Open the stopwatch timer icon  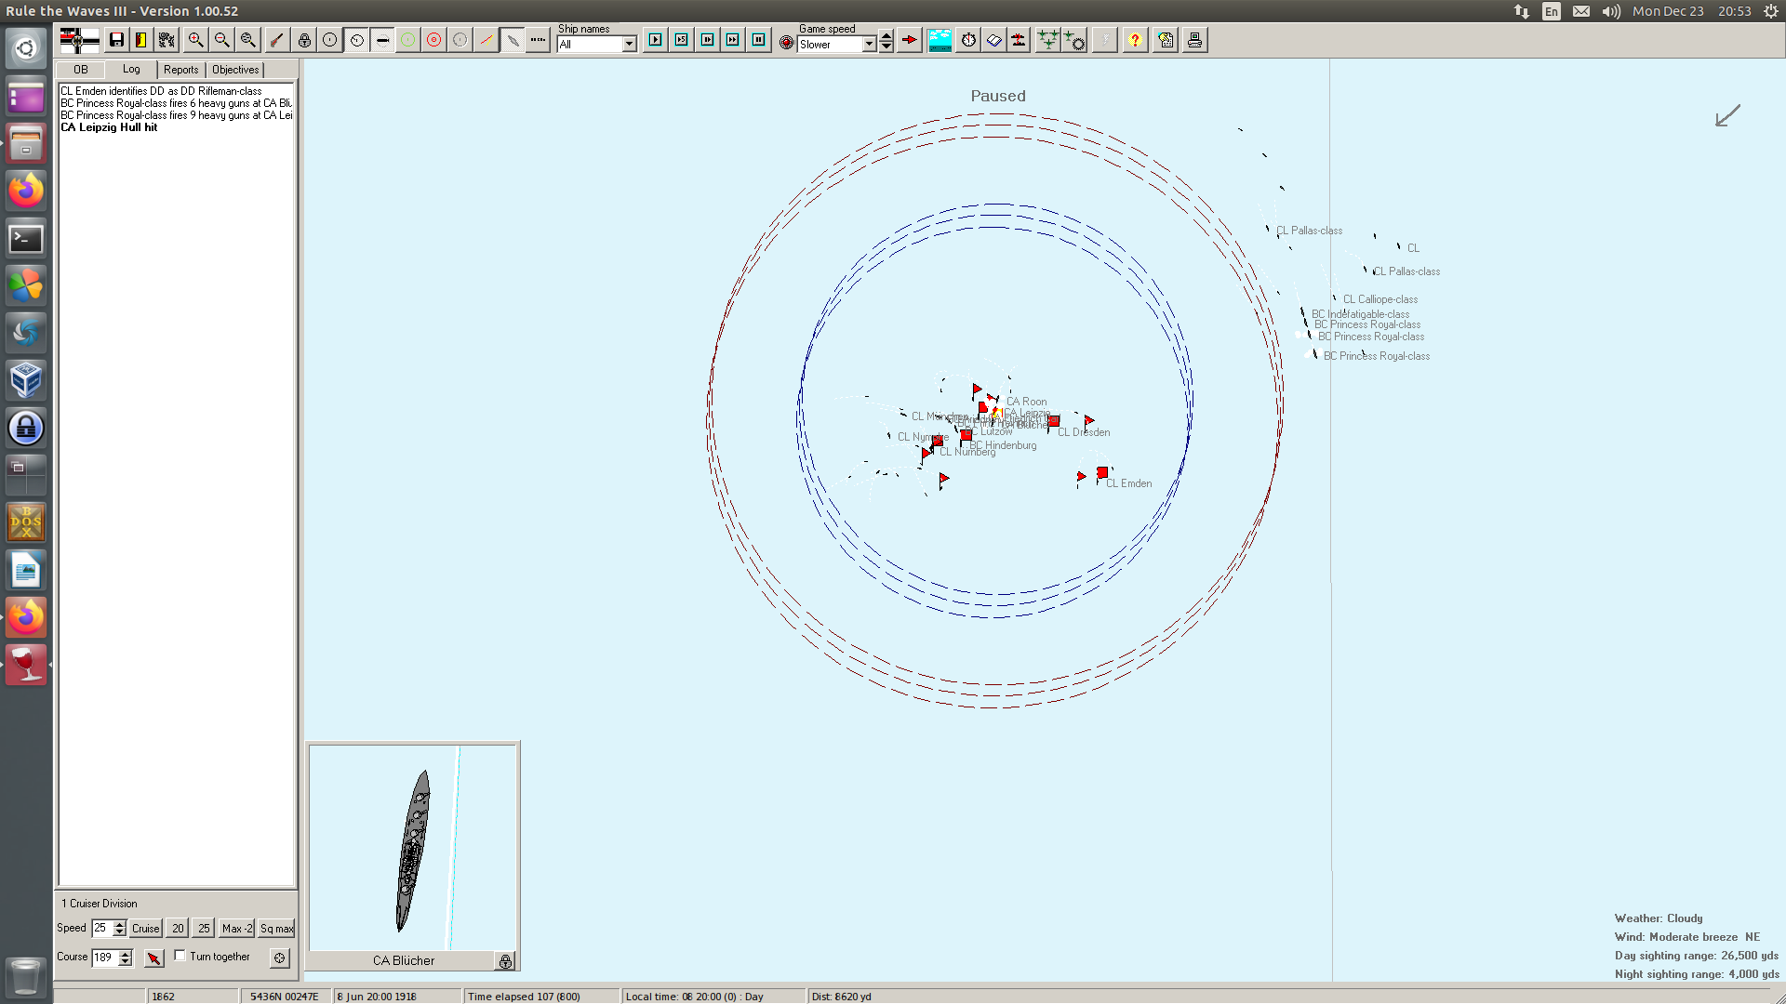(x=968, y=40)
